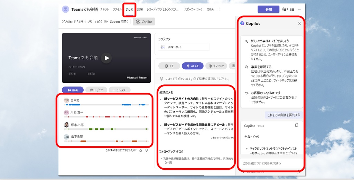Play the Teamsでも会議 recording

(106, 58)
